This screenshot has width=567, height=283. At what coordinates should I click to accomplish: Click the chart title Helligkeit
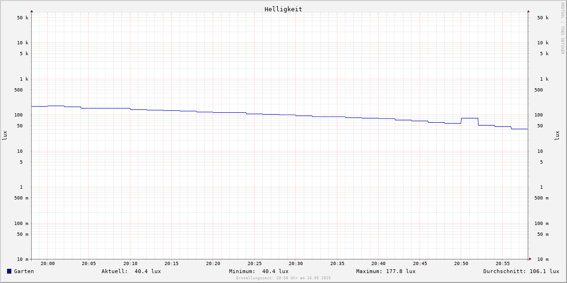(x=283, y=9)
